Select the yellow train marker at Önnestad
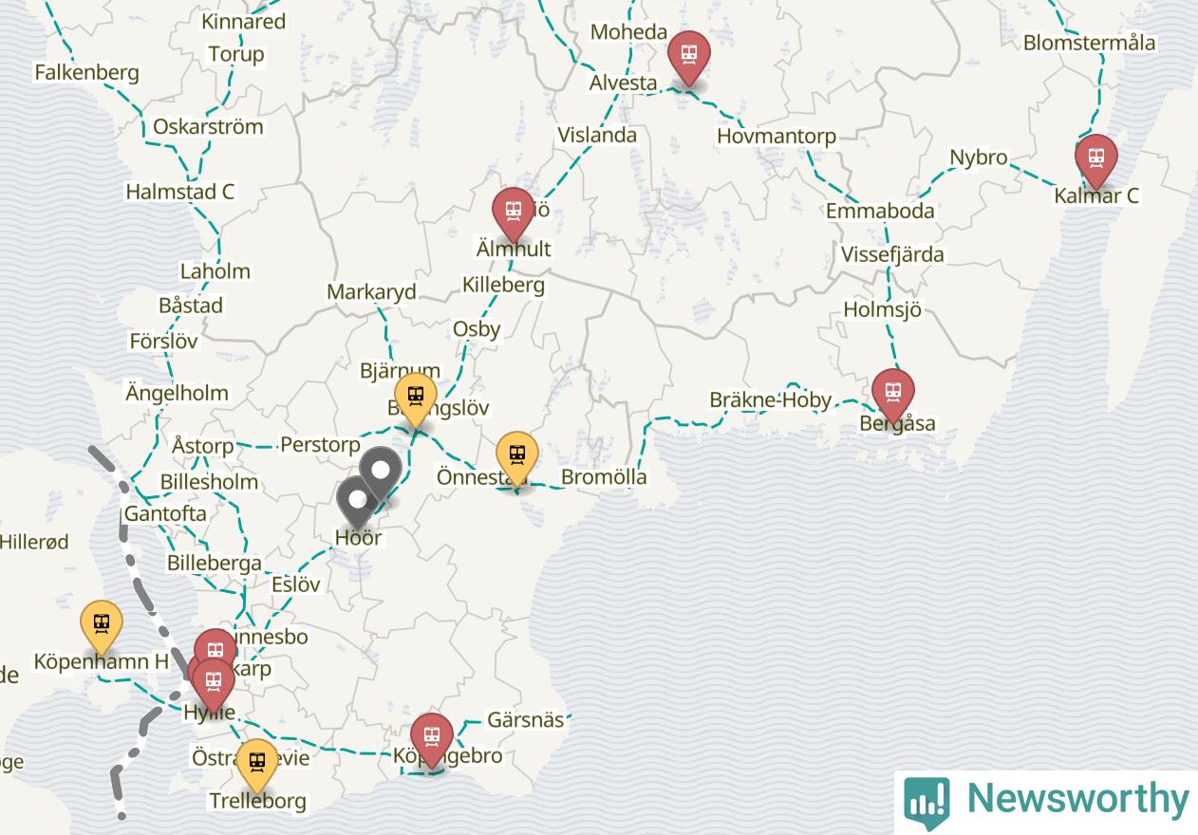The height and width of the screenshot is (835, 1198). (517, 457)
